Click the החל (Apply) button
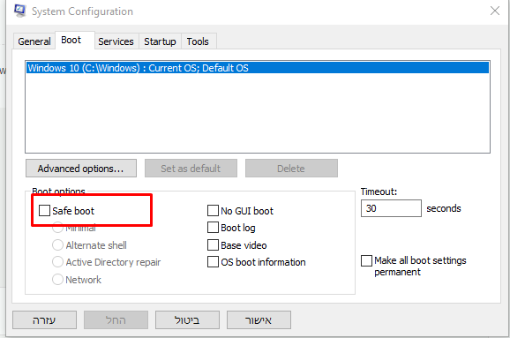The image size is (510, 338). pyautogui.click(x=116, y=319)
